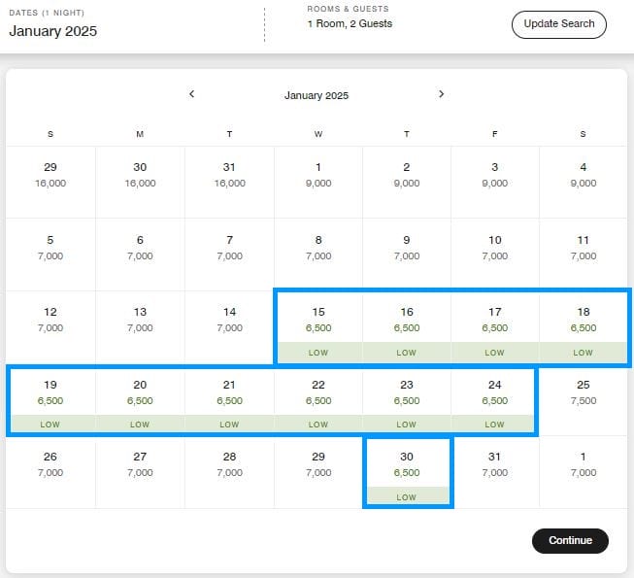Pick January 13 on the calendar

pyautogui.click(x=140, y=326)
